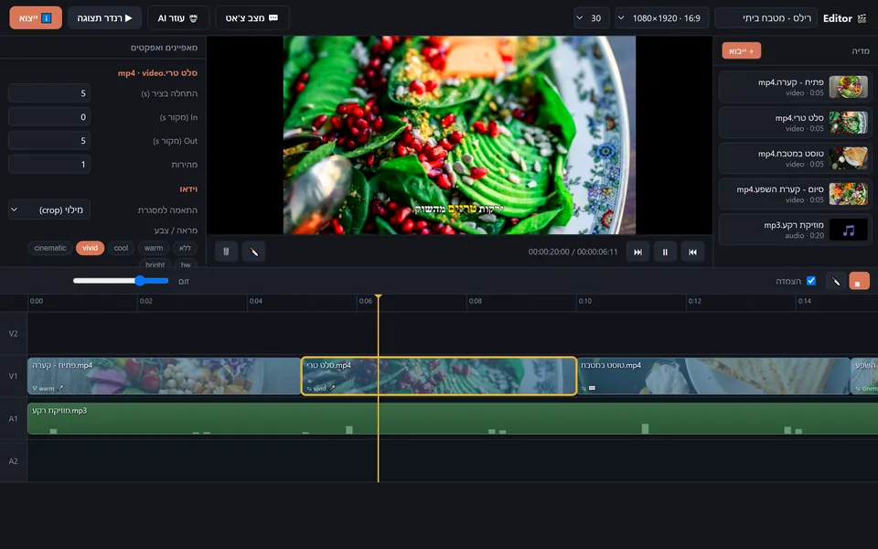
Task: Click the skip-to-start playback icon
Action: 692,252
